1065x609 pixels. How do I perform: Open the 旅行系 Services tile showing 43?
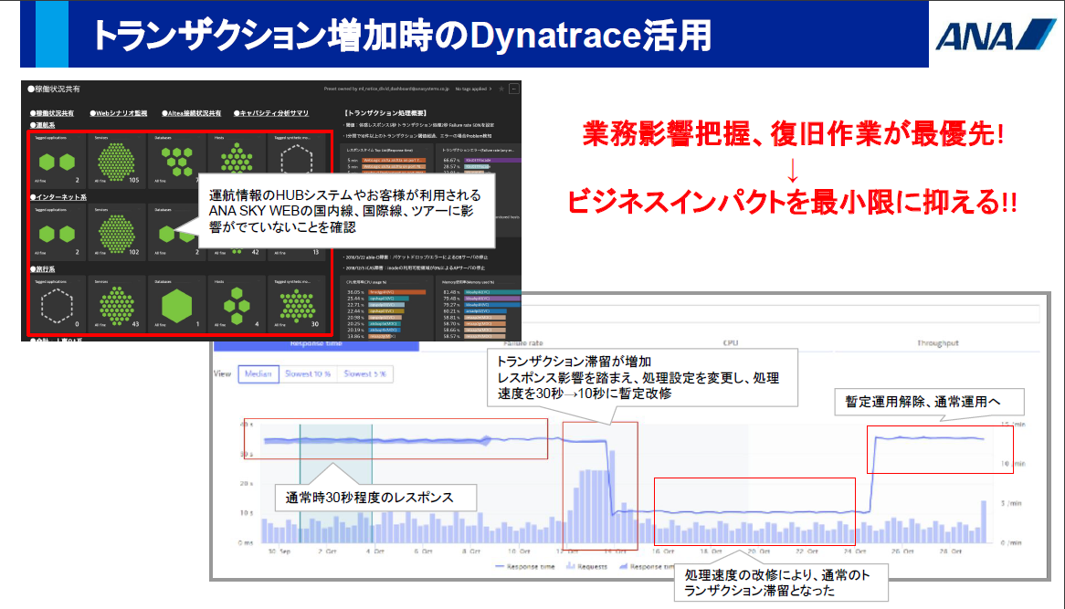(x=117, y=303)
